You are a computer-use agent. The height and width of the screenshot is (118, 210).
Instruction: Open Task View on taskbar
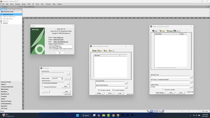(x=94, y=115)
